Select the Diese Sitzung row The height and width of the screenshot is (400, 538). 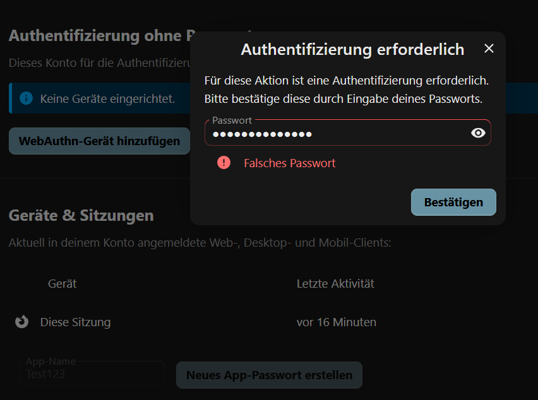click(75, 322)
